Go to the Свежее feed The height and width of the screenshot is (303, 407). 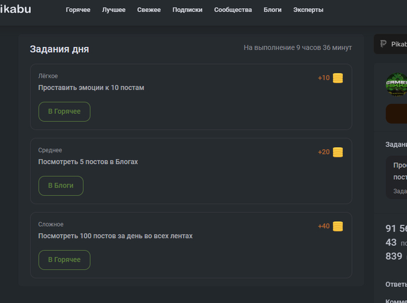click(x=149, y=10)
